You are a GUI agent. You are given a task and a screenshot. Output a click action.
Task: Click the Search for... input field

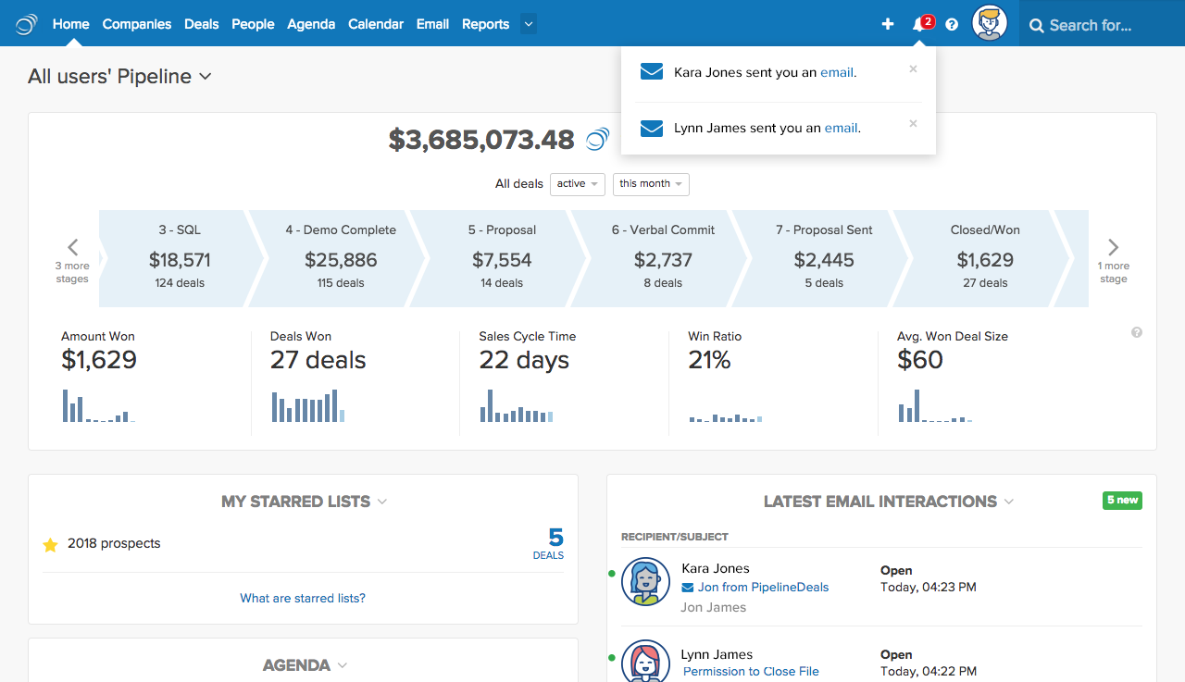point(1102,25)
